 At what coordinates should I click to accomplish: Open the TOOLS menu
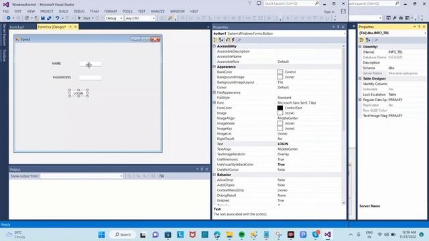[x=127, y=11]
